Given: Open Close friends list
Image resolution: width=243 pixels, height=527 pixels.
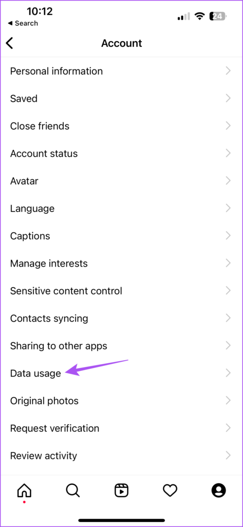Looking at the screenshot, I should (121, 126).
